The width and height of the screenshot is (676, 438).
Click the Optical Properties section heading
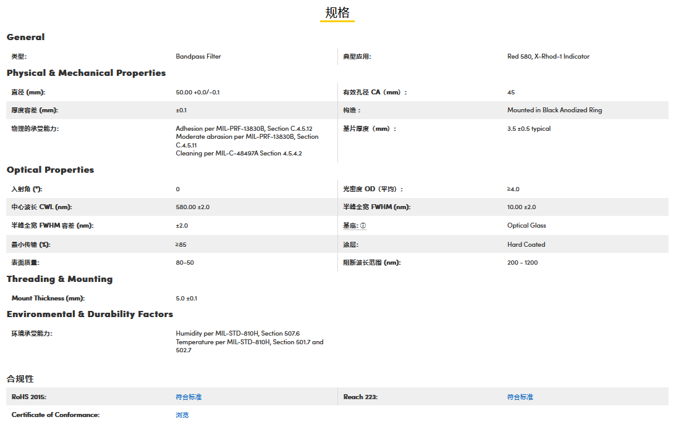50,170
